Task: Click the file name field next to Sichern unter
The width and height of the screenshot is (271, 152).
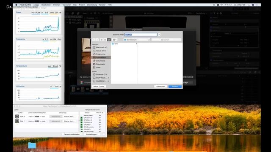Action: [141, 35]
